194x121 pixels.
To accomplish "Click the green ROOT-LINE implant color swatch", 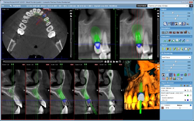I will 188,95.
